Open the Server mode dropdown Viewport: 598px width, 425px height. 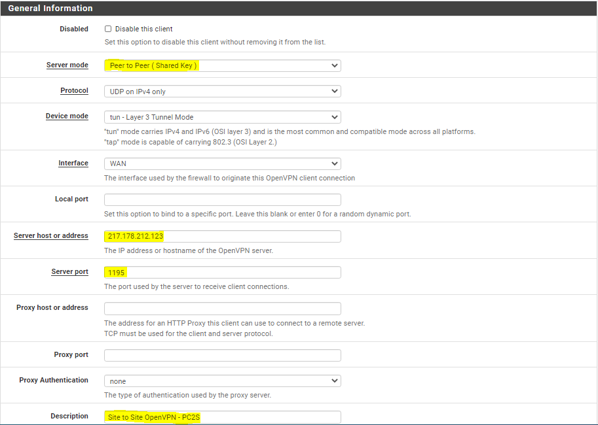(x=222, y=65)
